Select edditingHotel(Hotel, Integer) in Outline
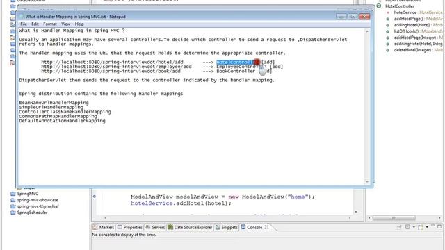Viewport: 445px width, 250px height. (418, 44)
